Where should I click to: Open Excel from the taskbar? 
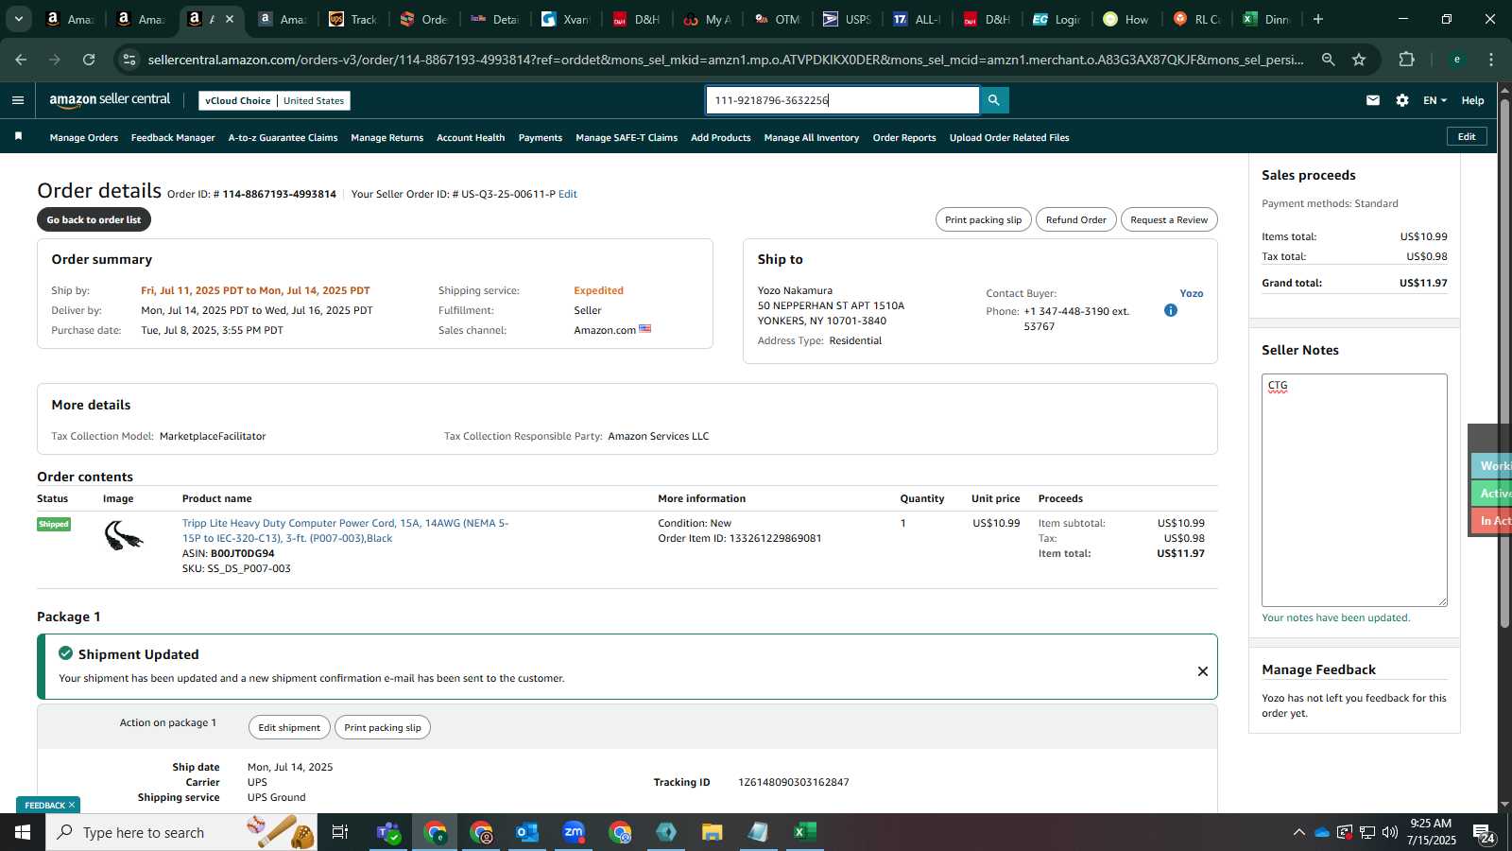tap(804, 832)
